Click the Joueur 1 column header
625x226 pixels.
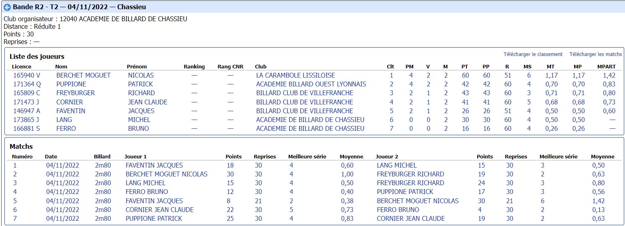[x=136, y=156]
